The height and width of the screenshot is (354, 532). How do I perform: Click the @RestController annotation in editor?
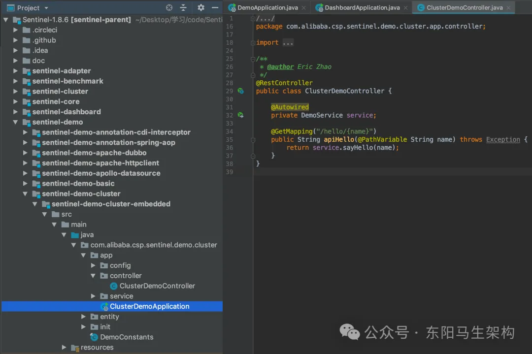(x=284, y=83)
